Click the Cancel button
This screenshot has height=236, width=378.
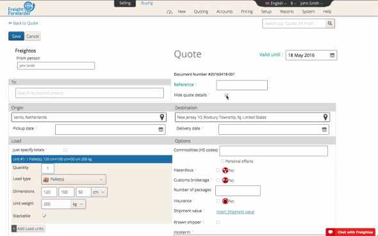(x=33, y=36)
